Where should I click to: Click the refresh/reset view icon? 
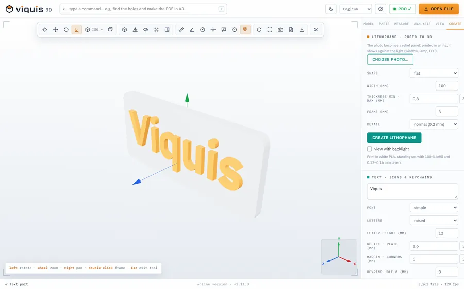(259, 29)
